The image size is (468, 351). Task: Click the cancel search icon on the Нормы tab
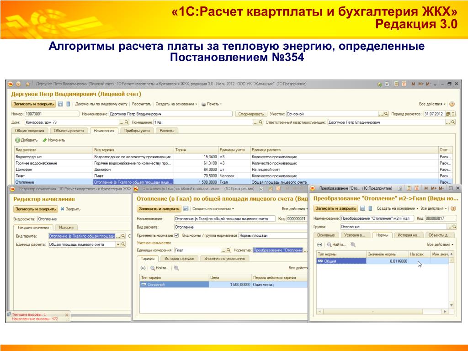pyautogui.click(x=353, y=245)
